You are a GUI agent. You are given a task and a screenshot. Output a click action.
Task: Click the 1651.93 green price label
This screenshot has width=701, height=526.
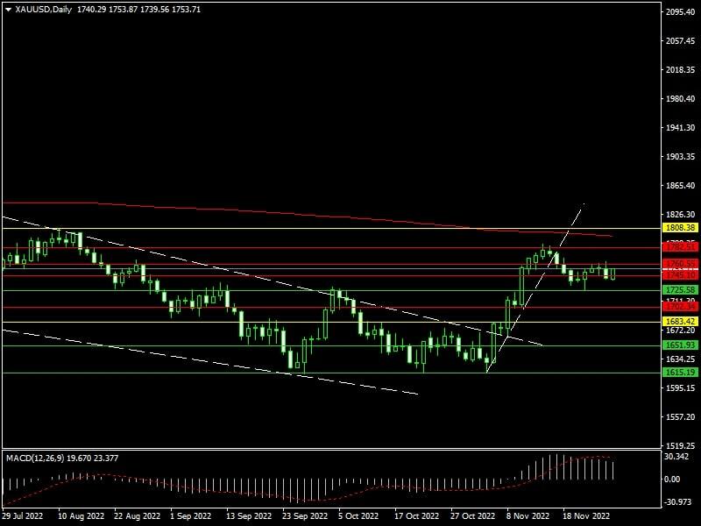pos(681,345)
